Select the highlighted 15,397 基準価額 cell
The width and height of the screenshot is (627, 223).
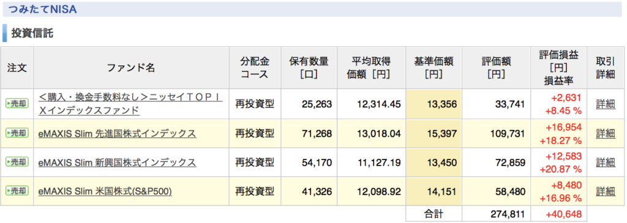click(x=434, y=134)
